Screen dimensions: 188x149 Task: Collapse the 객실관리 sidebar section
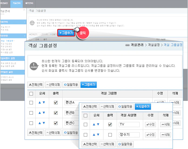click(x=25, y=22)
